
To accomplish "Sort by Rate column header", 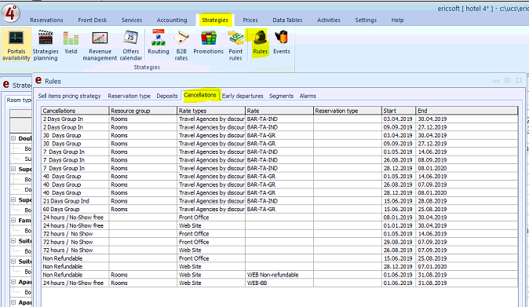I will click(279, 111).
